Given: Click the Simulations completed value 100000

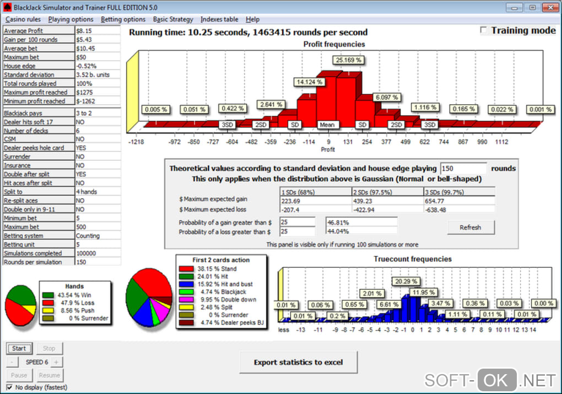Looking at the screenshot, I should [98, 253].
